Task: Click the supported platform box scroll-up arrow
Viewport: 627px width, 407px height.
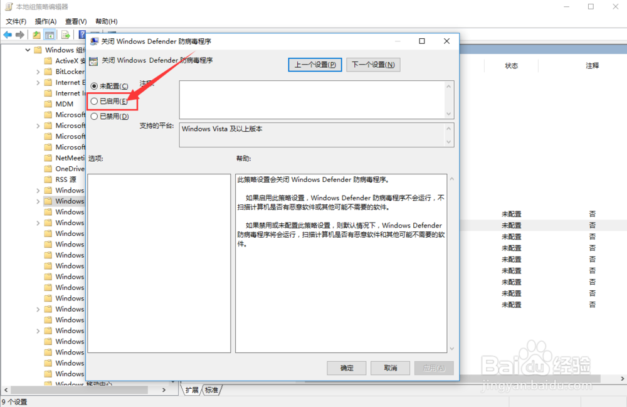Action: pos(449,129)
